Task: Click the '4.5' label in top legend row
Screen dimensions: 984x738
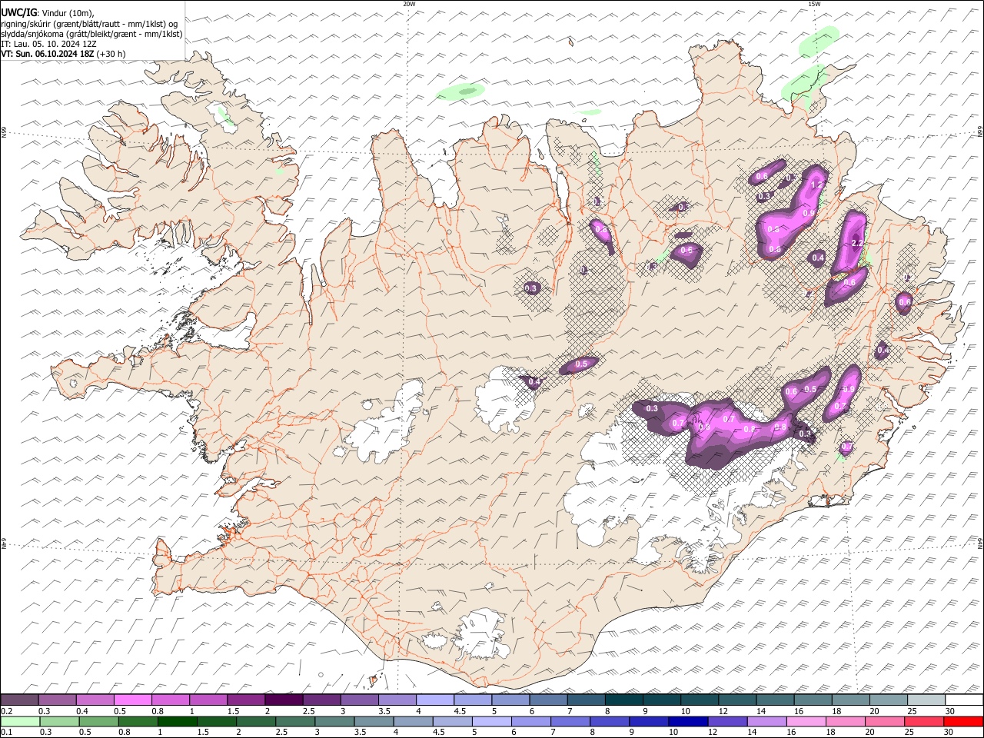Action: tap(460, 711)
